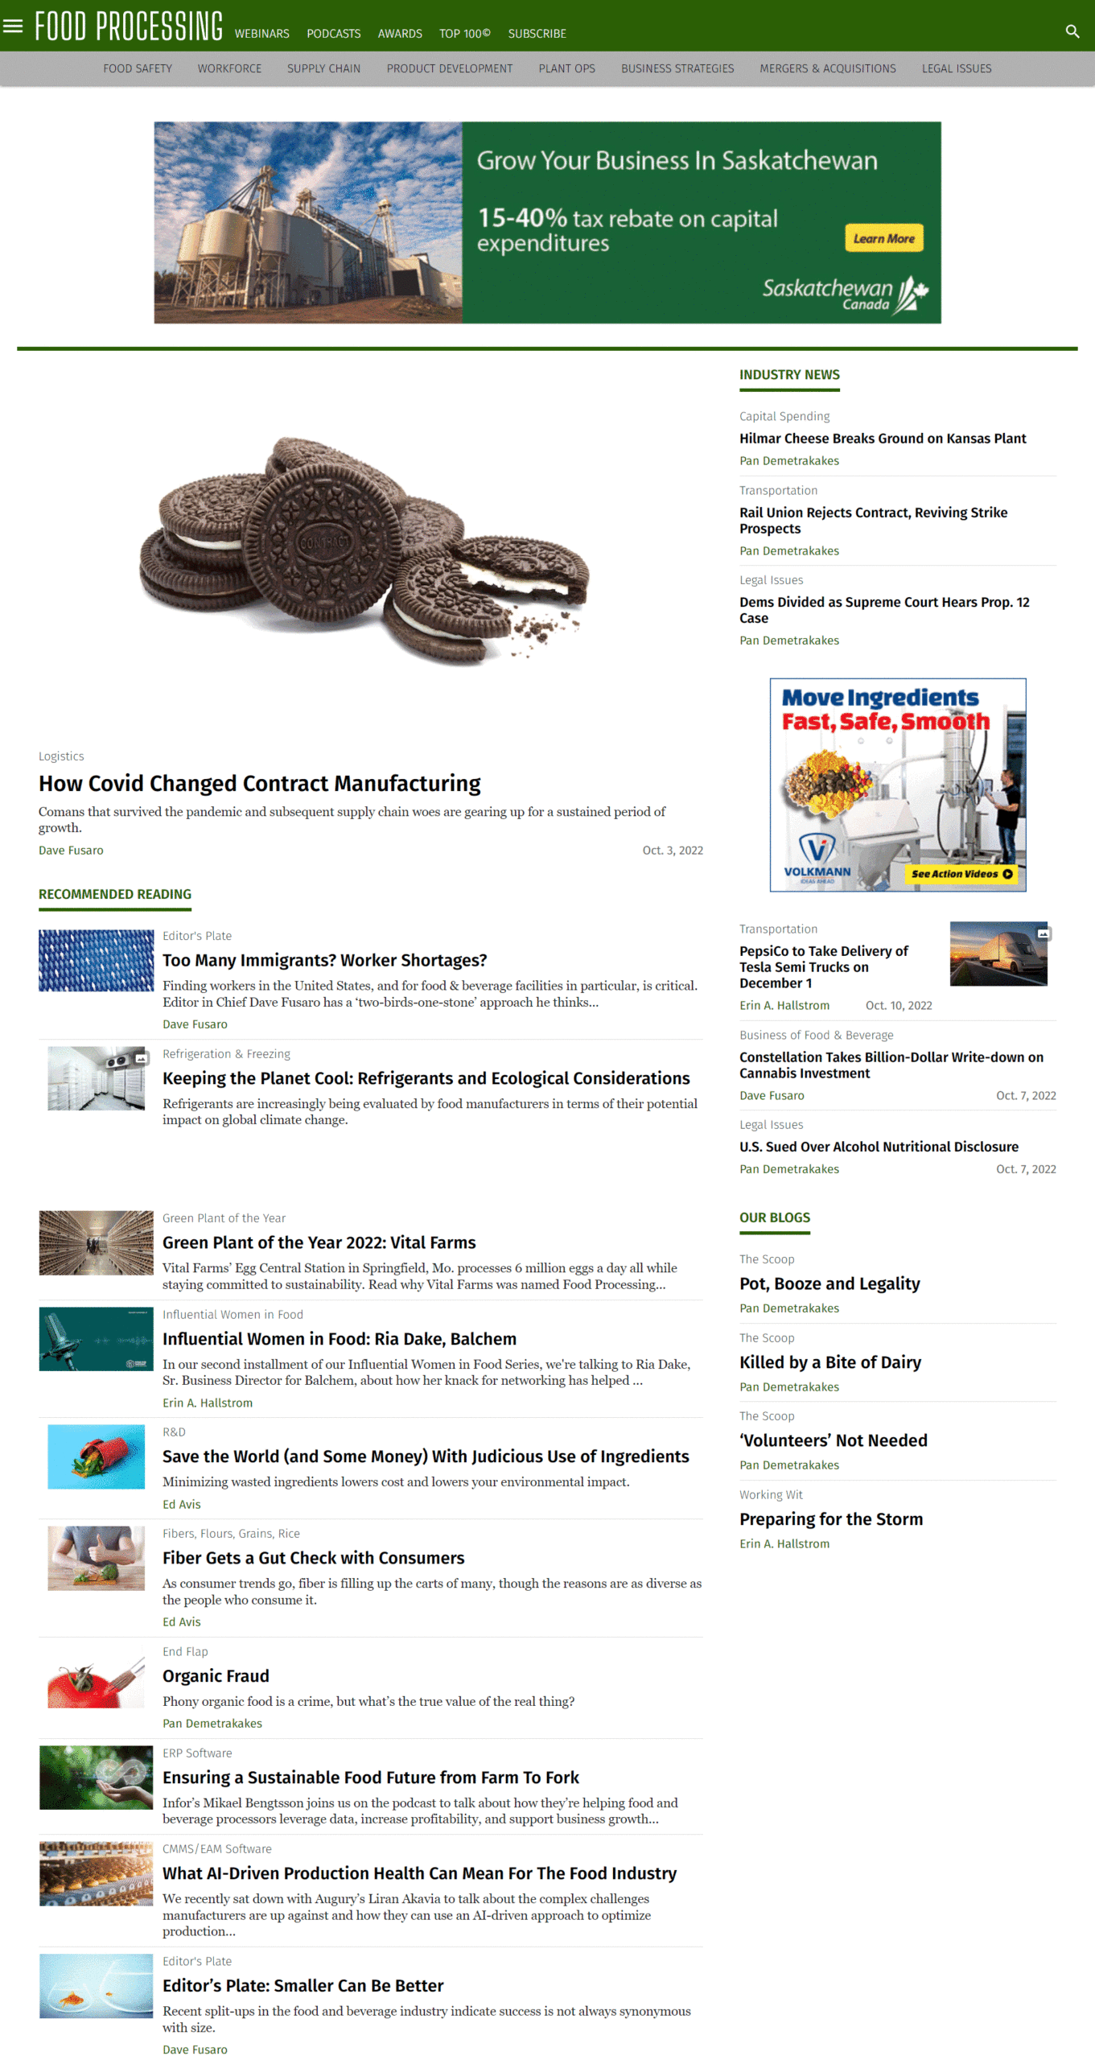Select Top 100 in the header
1095x2060 pixels.
(x=464, y=34)
